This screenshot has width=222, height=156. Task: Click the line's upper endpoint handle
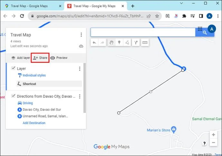(183, 70)
